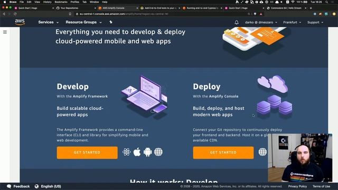
Task: Switch to the first Quick Start | Hugo tab
Action: point(33,8)
